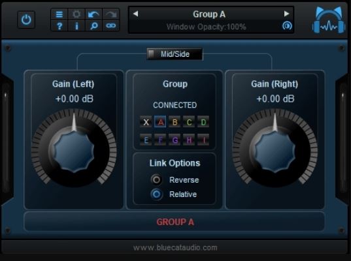Click the chain link icon

point(111,26)
